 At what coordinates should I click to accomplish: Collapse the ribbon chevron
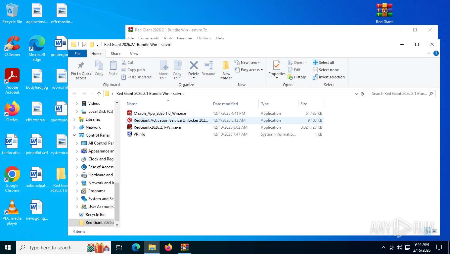tap(429, 53)
